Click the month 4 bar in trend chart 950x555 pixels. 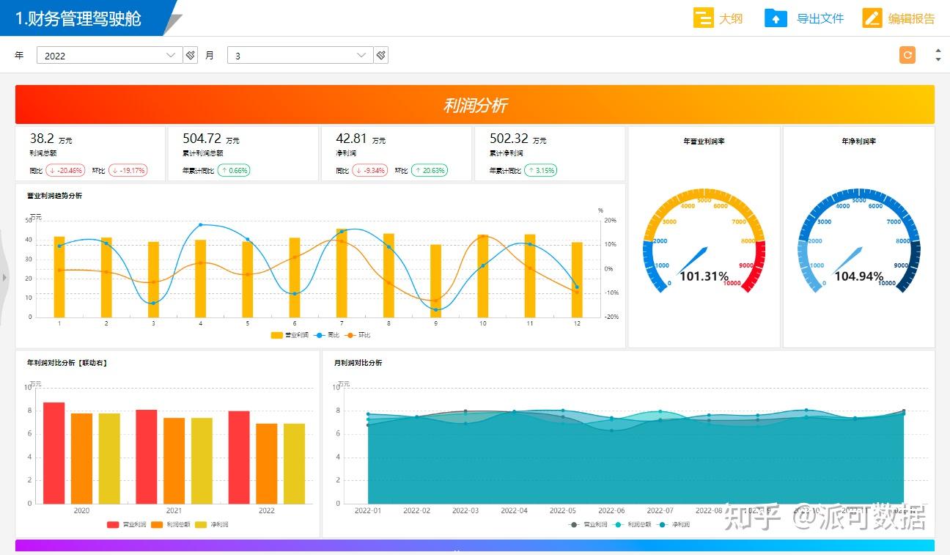[x=200, y=279]
